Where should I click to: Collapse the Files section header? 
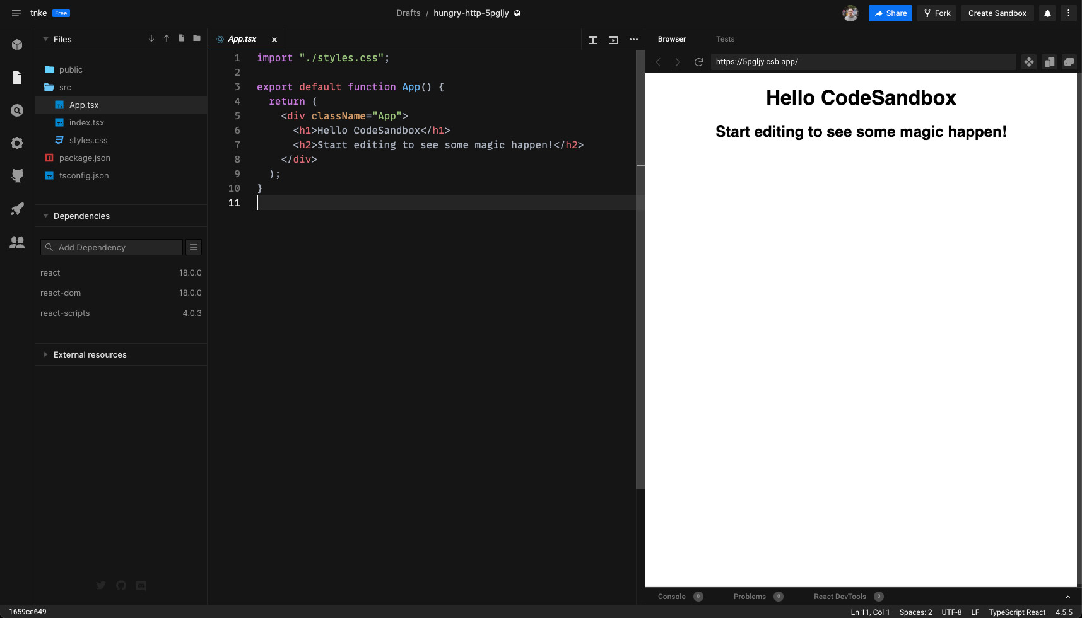click(45, 39)
